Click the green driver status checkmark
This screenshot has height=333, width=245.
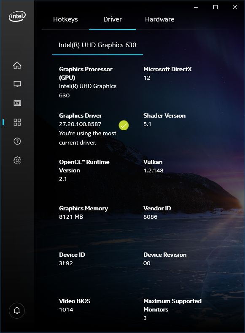click(124, 125)
